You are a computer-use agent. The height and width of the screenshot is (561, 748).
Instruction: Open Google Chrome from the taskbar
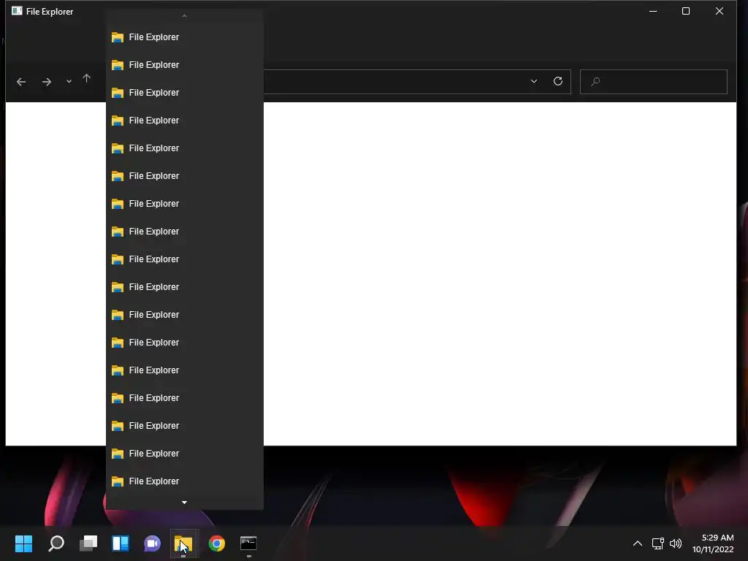[x=216, y=543]
